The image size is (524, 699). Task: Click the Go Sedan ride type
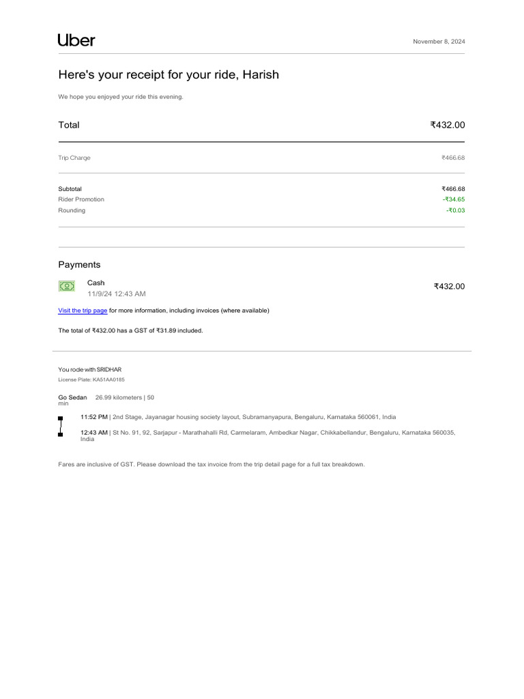[x=72, y=397]
